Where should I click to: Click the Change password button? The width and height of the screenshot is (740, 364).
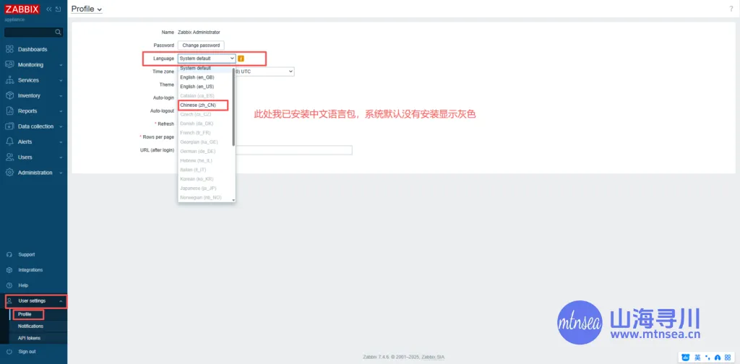[201, 45]
